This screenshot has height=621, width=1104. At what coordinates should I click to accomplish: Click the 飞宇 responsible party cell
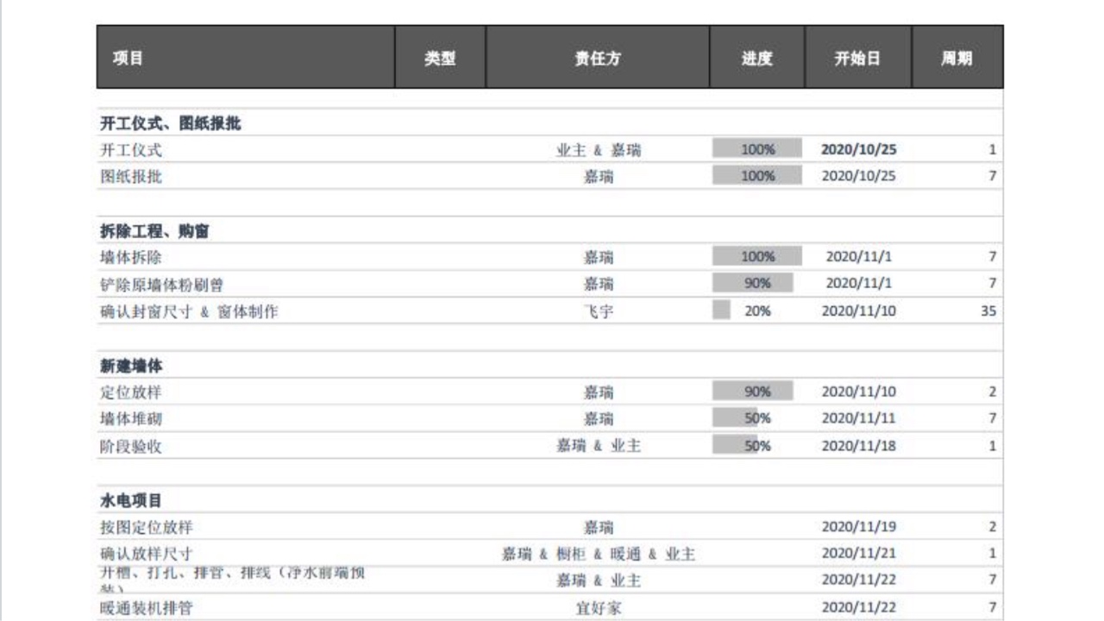(x=599, y=310)
